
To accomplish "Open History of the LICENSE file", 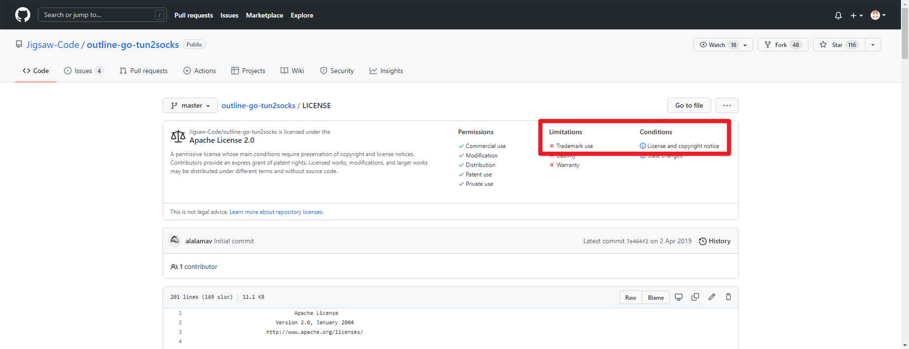I will [x=714, y=241].
